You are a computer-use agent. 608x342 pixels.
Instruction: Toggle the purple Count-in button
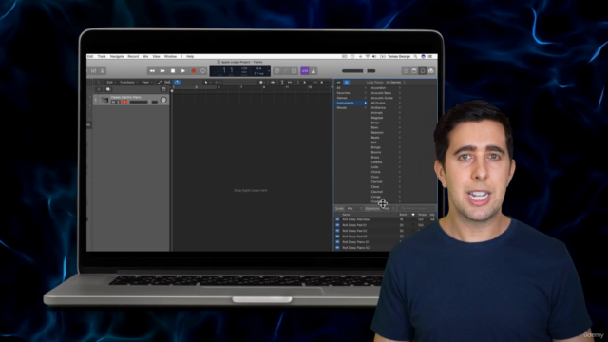[x=305, y=71]
